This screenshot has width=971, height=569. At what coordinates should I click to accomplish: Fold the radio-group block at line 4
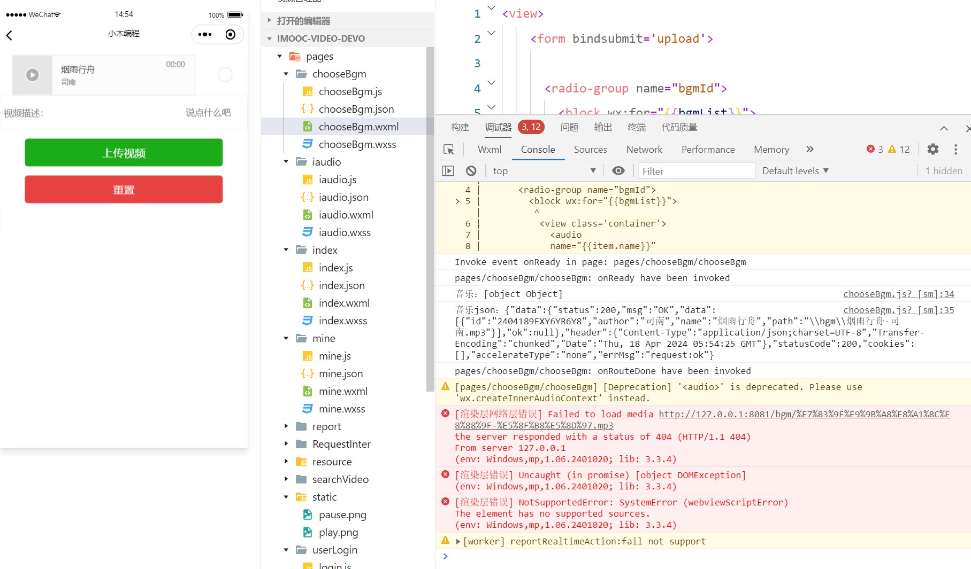(x=491, y=83)
